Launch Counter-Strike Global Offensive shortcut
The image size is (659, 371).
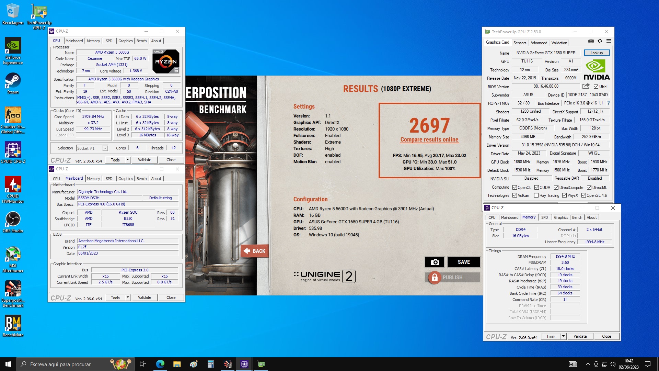coord(13,120)
